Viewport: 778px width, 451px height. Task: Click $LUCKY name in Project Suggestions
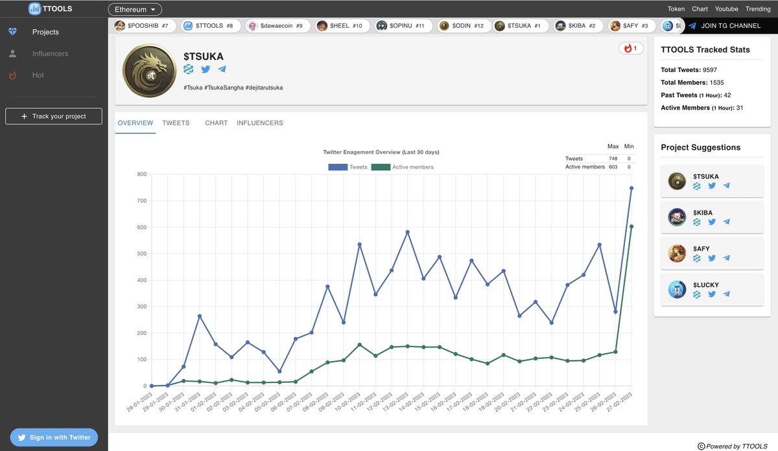(x=706, y=284)
